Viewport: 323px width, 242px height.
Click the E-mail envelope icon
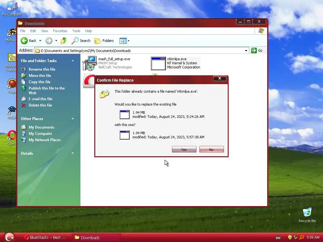click(24, 99)
